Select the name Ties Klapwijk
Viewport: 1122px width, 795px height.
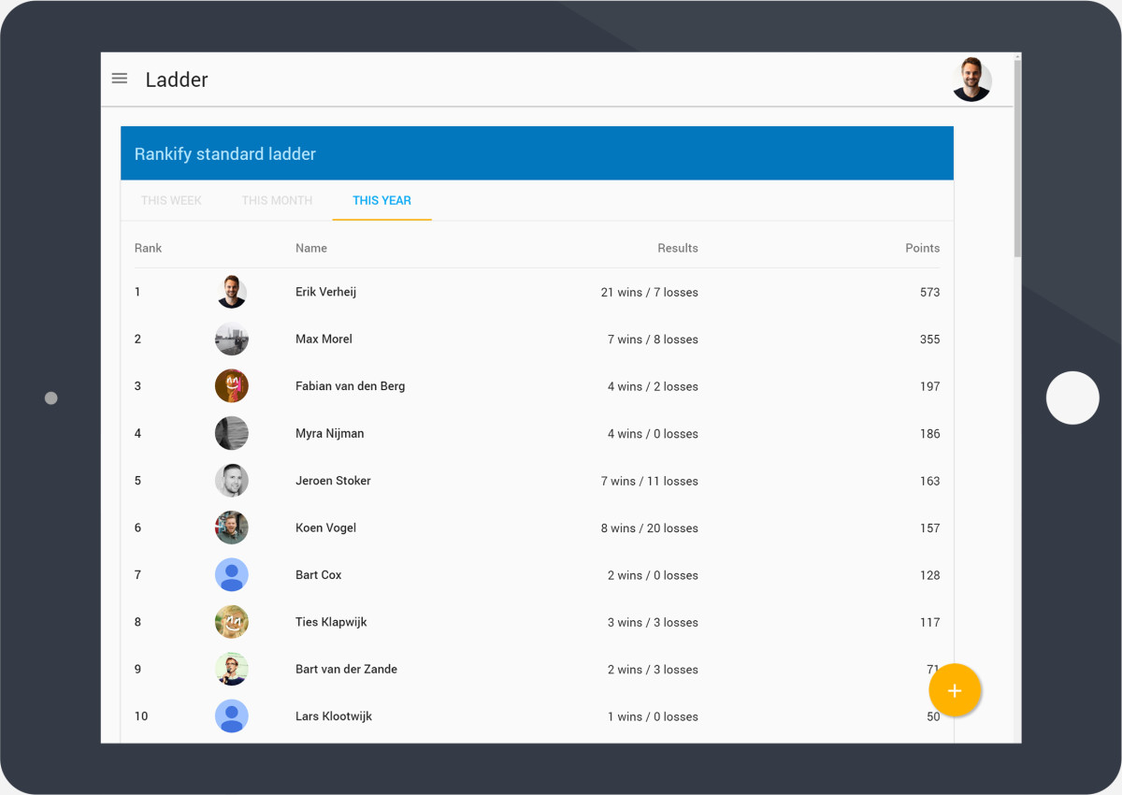331,622
